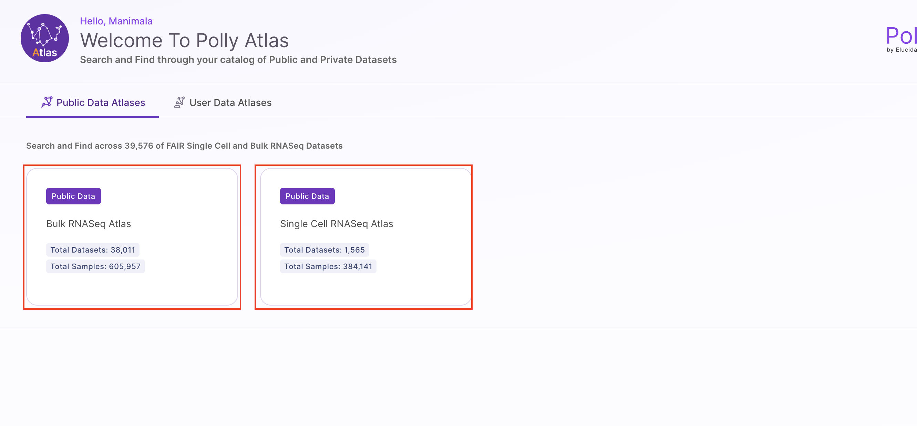Click Total Datasets: 1,565 label
The height and width of the screenshot is (426, 917).
click(x=324, y=250)
